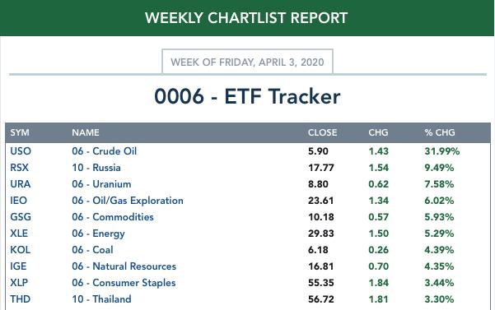This screenshot has height=310, width=495.
Task: Open the 06 - Consumer Staples link
Action: coord(124,283)
